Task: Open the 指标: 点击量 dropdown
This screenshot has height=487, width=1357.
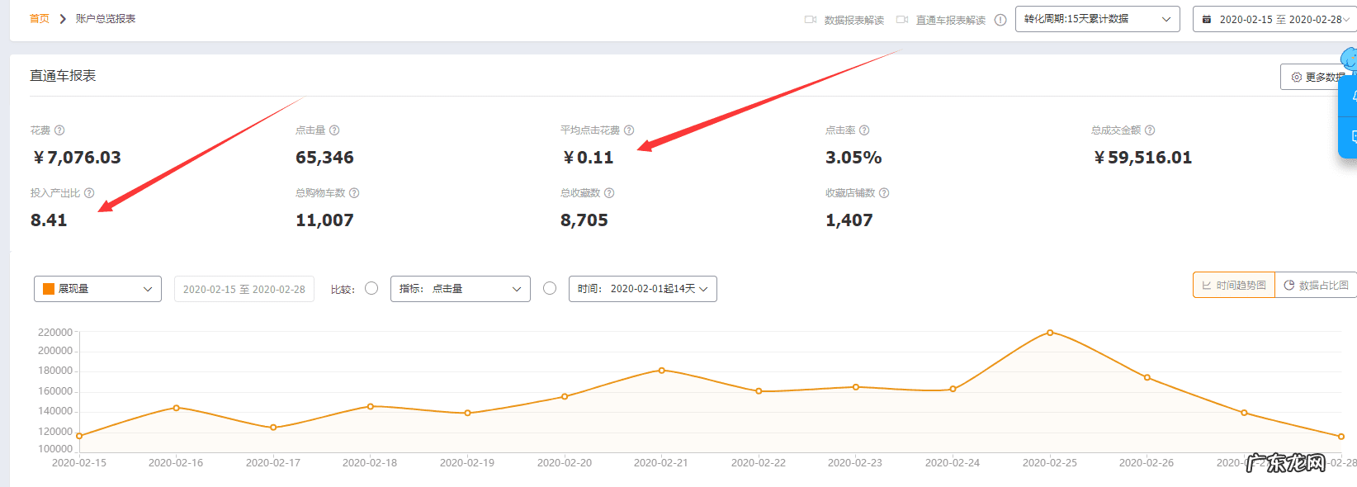Action: 460,289
